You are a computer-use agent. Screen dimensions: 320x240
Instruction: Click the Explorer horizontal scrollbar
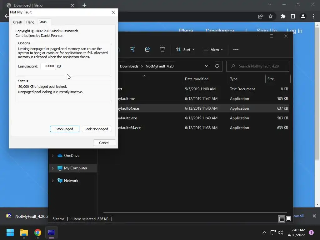(195, 212)
